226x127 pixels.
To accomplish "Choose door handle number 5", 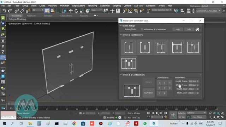I will click(165, 88).
